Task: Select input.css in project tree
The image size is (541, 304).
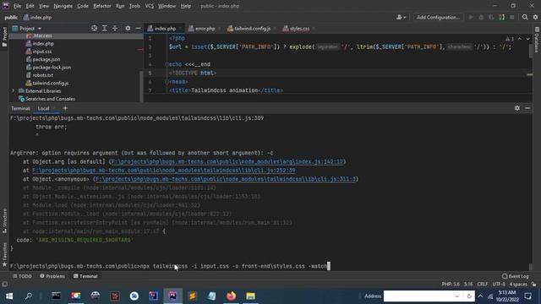Action: (x=41, y=52)
